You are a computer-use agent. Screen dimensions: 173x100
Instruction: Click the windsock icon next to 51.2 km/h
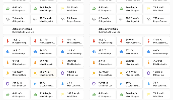click(63, 9)
